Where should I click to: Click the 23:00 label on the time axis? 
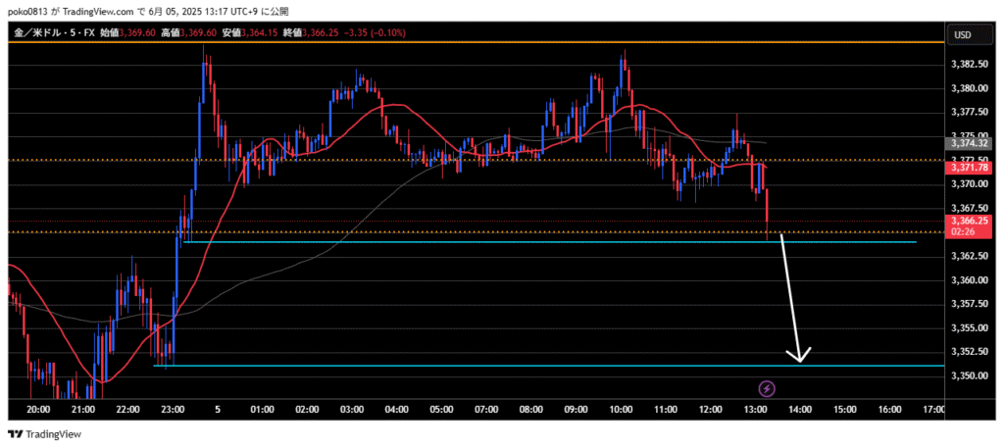click(172, 409)
